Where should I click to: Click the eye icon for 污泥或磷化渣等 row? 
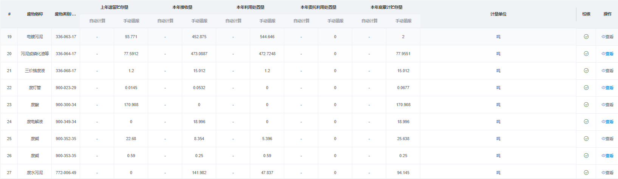(603, 54)
